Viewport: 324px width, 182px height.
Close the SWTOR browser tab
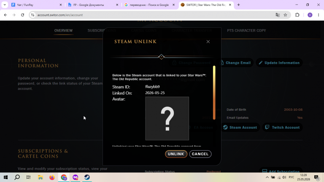click(x=230, y=5)
